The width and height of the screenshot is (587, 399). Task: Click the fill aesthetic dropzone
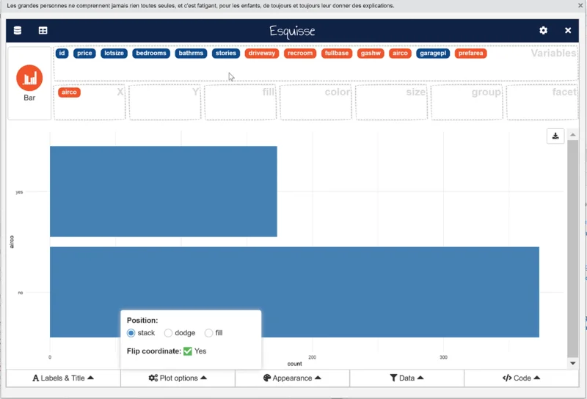tap(241, 103)
